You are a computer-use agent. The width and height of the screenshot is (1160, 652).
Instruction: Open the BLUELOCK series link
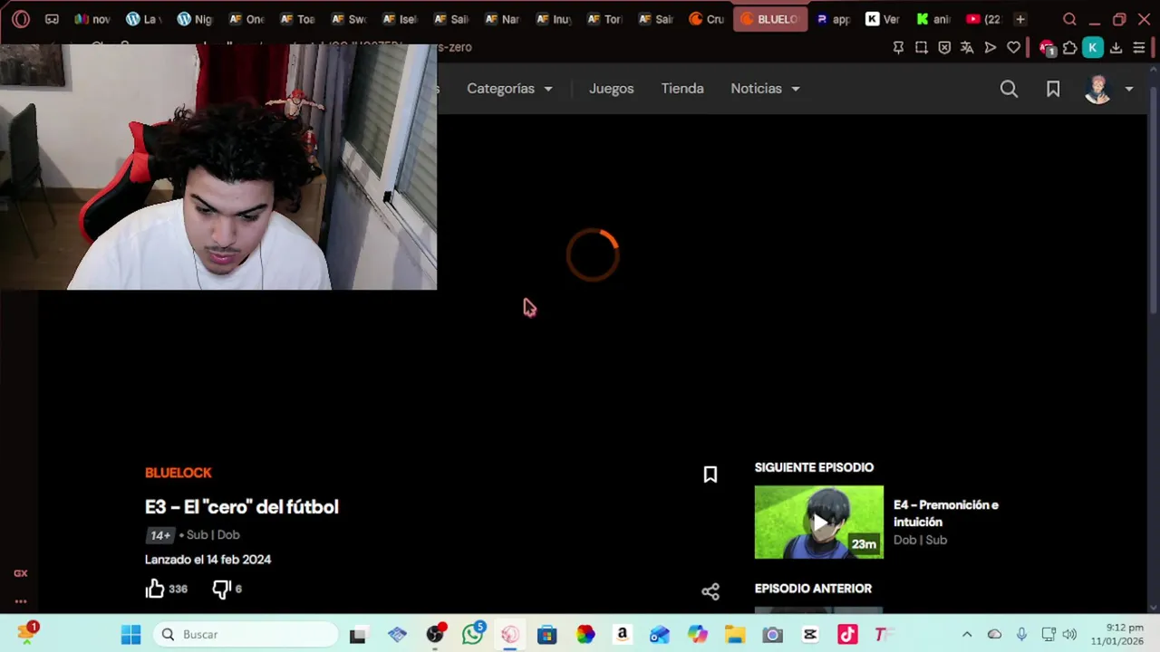(179, 473)
